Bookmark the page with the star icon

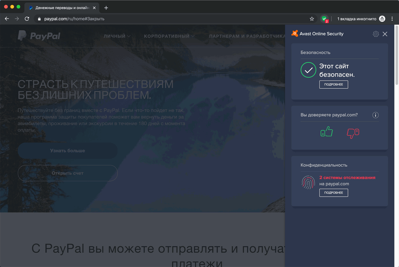pyautogui.click(x=311, y=19)
